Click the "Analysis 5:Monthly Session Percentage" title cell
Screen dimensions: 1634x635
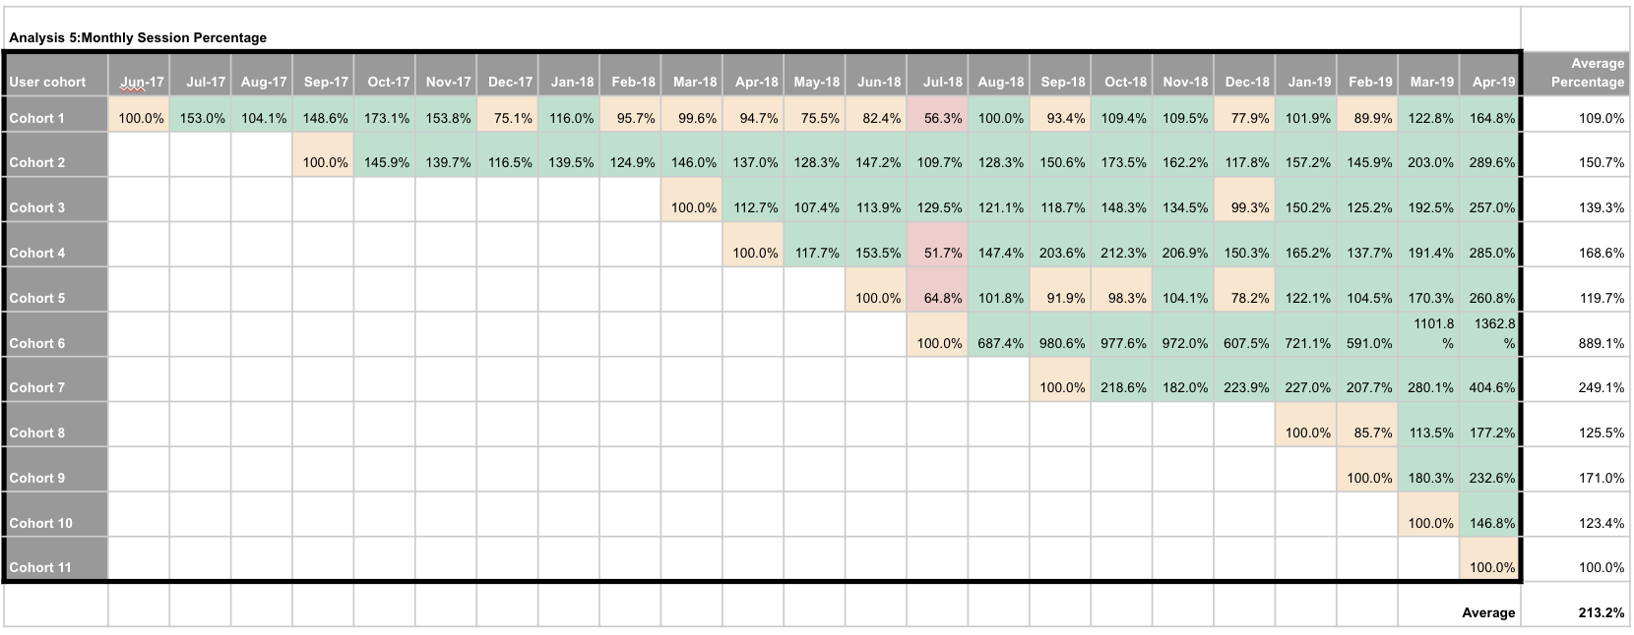138,37
